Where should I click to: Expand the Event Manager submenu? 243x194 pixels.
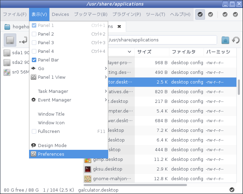click(68, 100)
